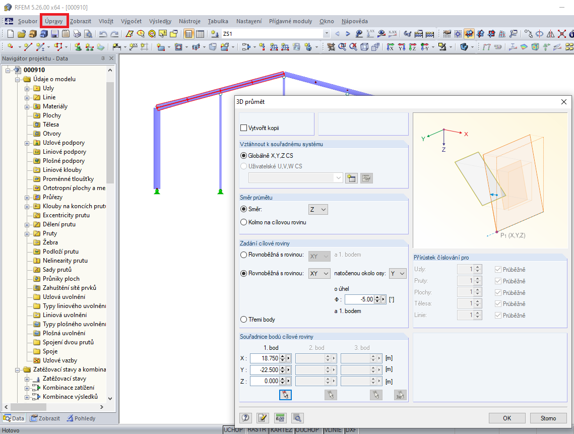Viewport: 574px width, 434px height.
Task: Open the comment edit icon in dialog footer
Action: coord(263,418)
